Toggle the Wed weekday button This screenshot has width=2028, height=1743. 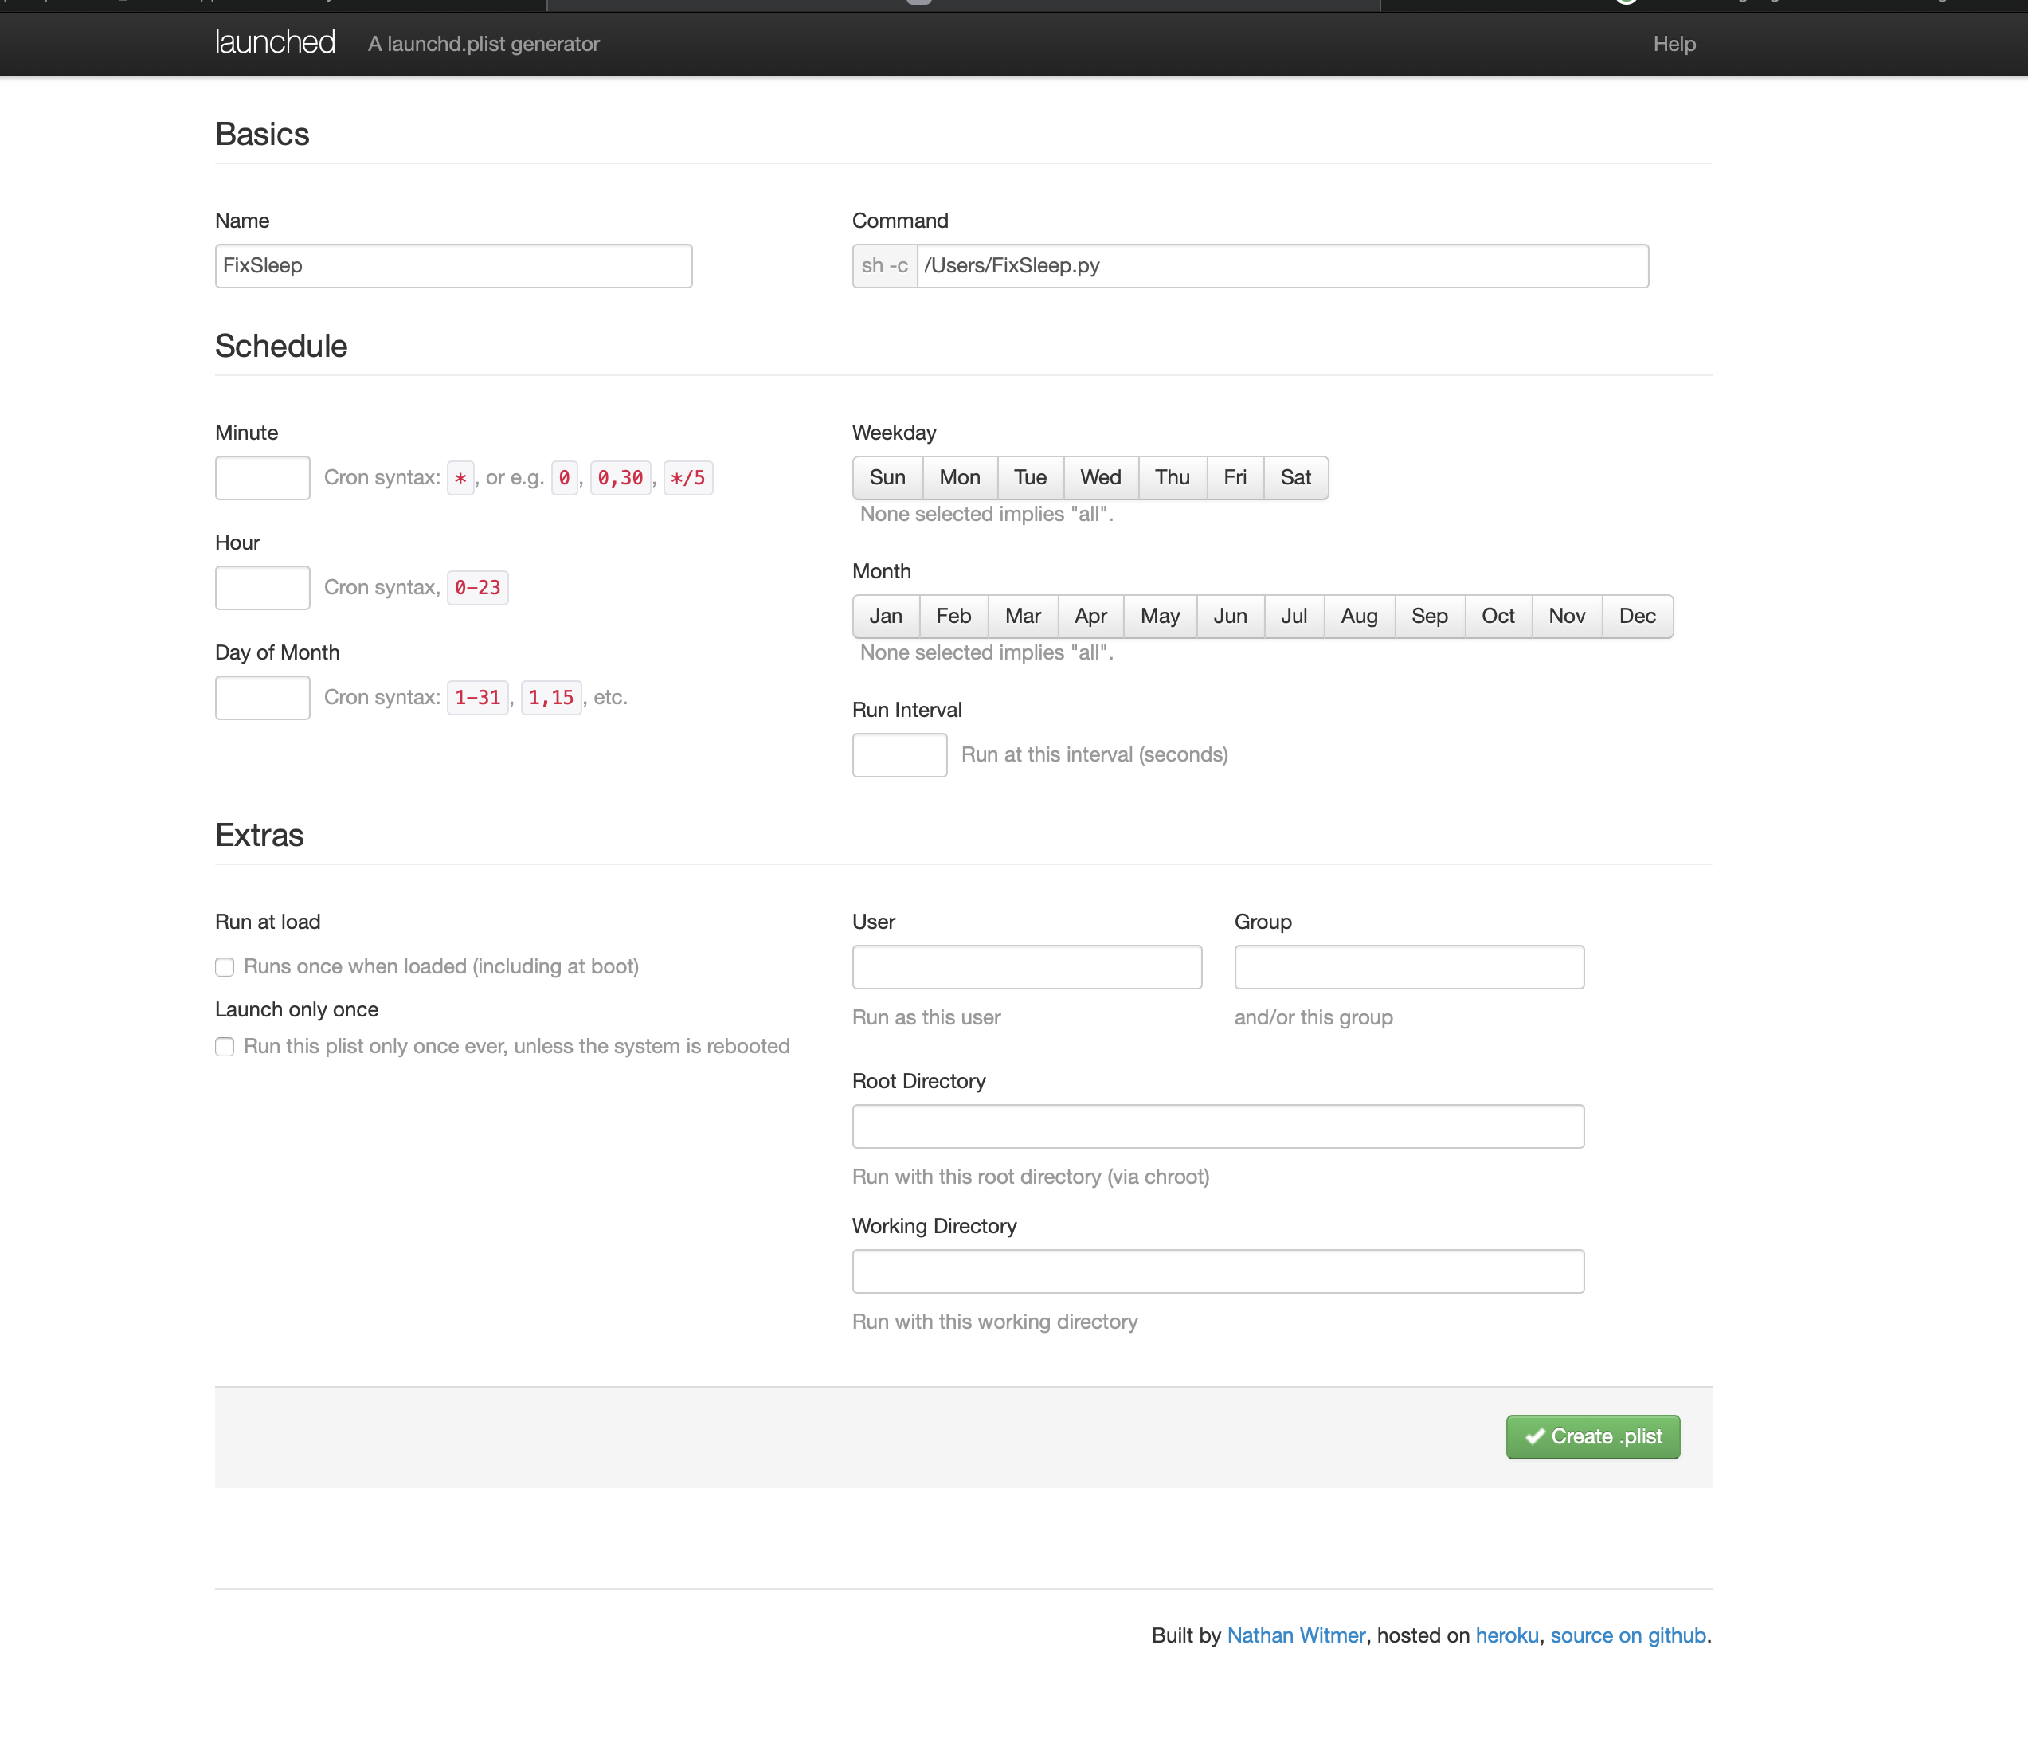tap(1100, 478)
